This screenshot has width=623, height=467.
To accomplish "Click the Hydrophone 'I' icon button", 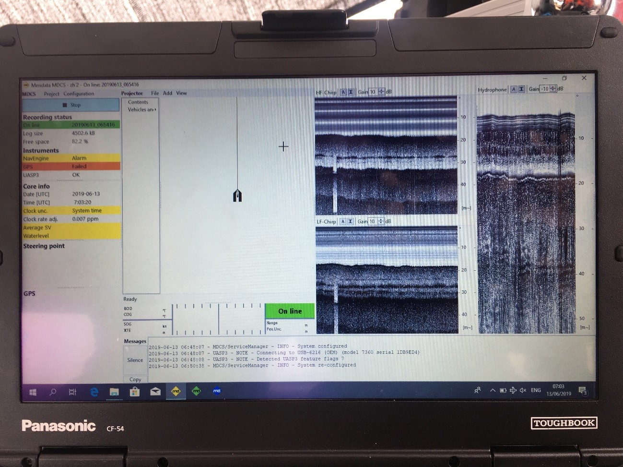I will [x=521, y=89].
